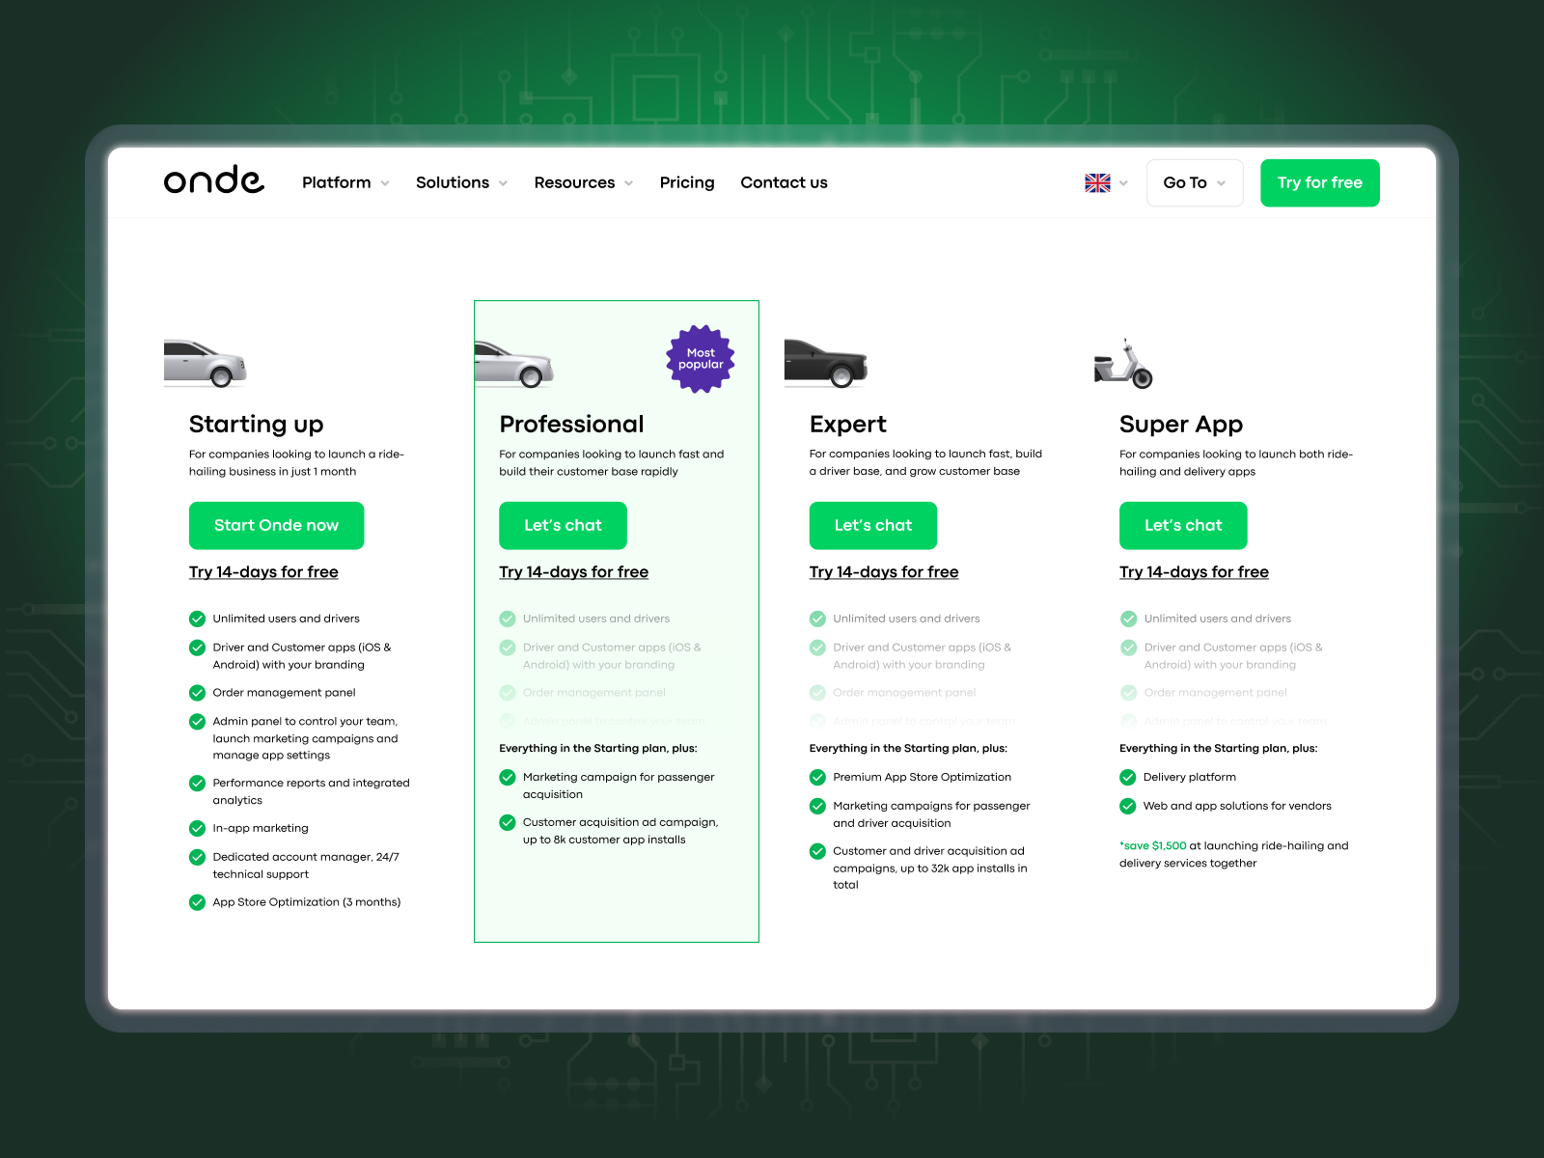Click Let's chat under Professional
1544x1158 pixels.
coord(563,525)
